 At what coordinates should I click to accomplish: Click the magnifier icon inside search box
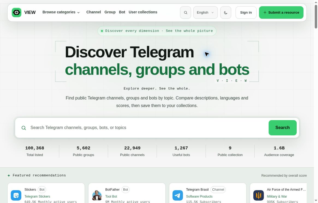[24, 128]
